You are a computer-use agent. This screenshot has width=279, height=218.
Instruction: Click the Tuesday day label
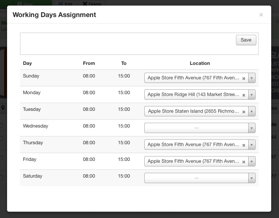point(32,109)
